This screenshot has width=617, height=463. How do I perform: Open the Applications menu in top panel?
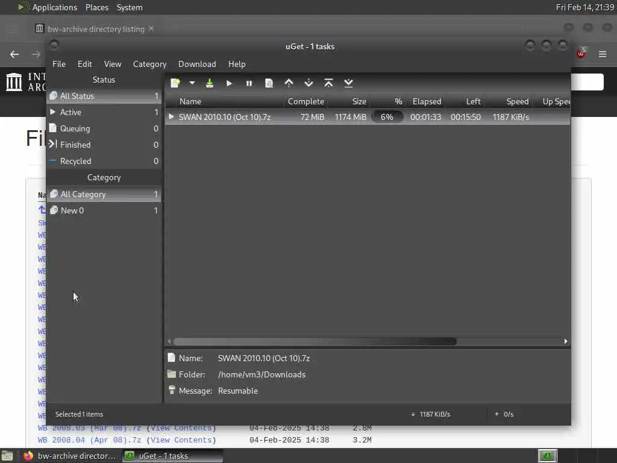coord(55,7)
